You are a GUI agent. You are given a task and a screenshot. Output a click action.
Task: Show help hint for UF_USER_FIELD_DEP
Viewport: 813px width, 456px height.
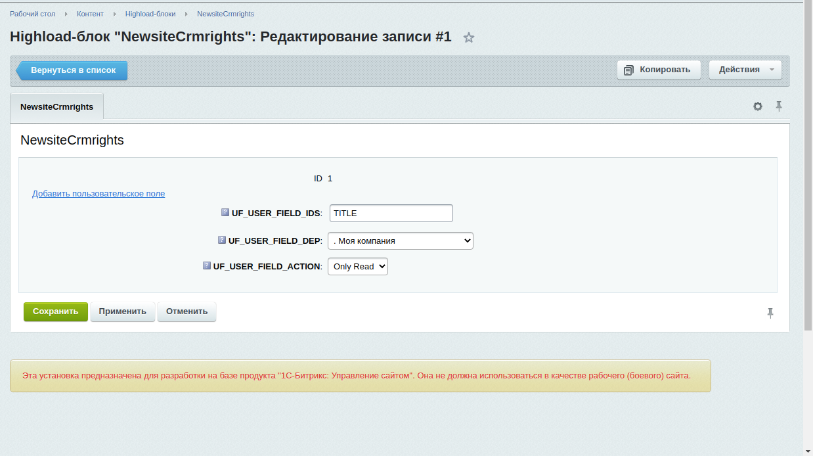tap(222, 240)
